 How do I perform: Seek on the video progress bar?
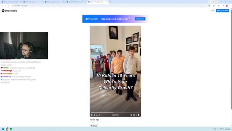click(x=115, y=113)
